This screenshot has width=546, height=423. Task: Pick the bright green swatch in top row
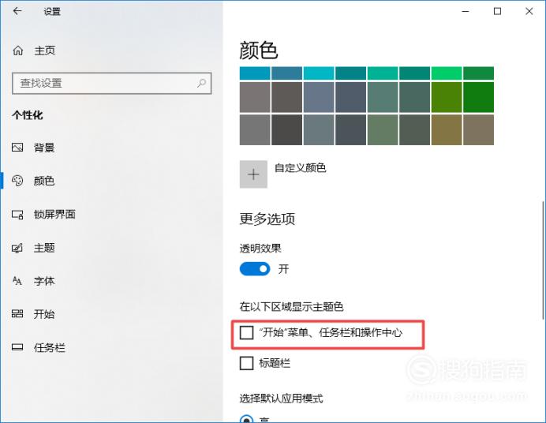click(x=447, y=73)
